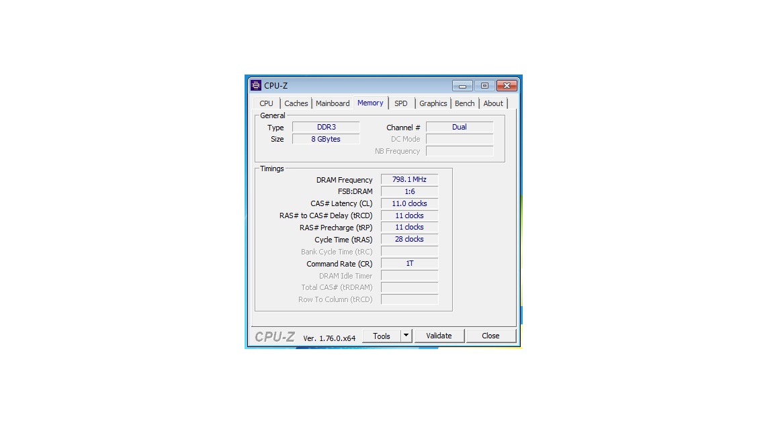Click the Close button at bottom
The image size is (774, 435).
coord(490,336)
